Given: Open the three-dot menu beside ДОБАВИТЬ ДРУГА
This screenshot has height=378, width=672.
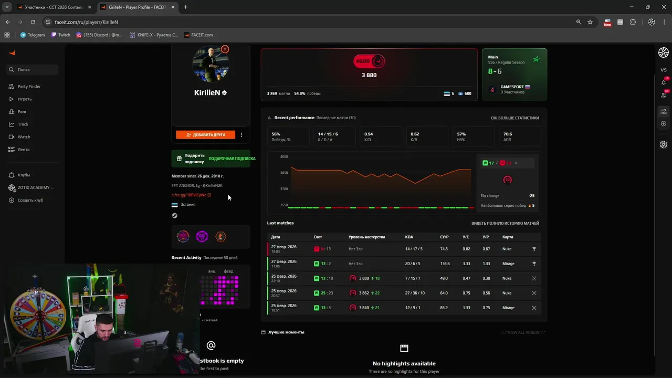Looking at the screenshot, I should (x=241, y=135).
